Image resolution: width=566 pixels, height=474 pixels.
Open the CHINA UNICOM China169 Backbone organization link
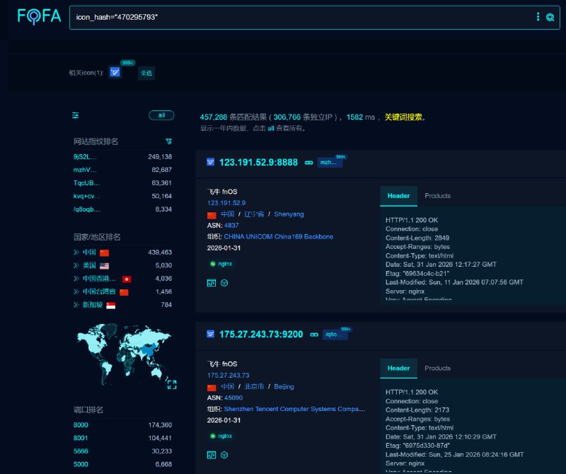coord(277,236)
